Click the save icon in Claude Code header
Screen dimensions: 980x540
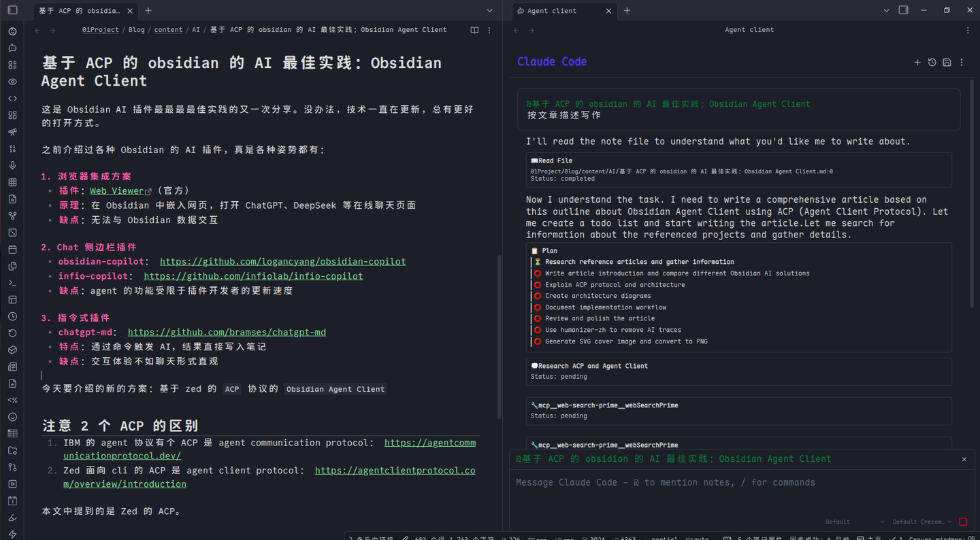[947, 63]
